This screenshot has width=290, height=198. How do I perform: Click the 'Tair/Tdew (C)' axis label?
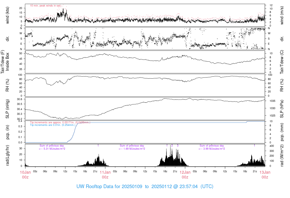(282, 62)
